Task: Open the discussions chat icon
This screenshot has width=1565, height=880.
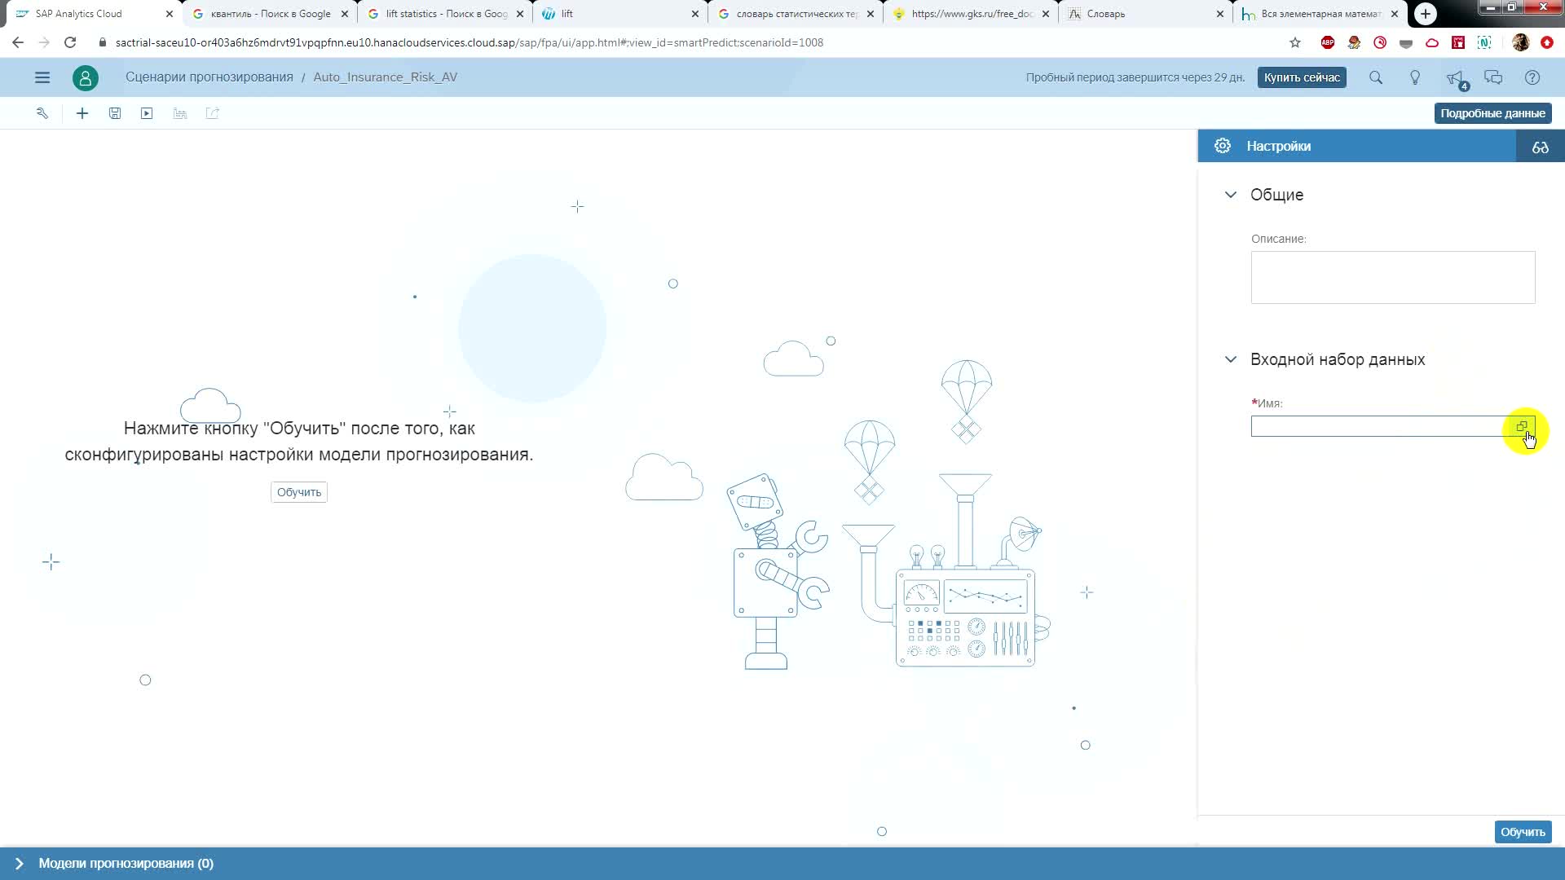Action: click(x=1493, y=77)
